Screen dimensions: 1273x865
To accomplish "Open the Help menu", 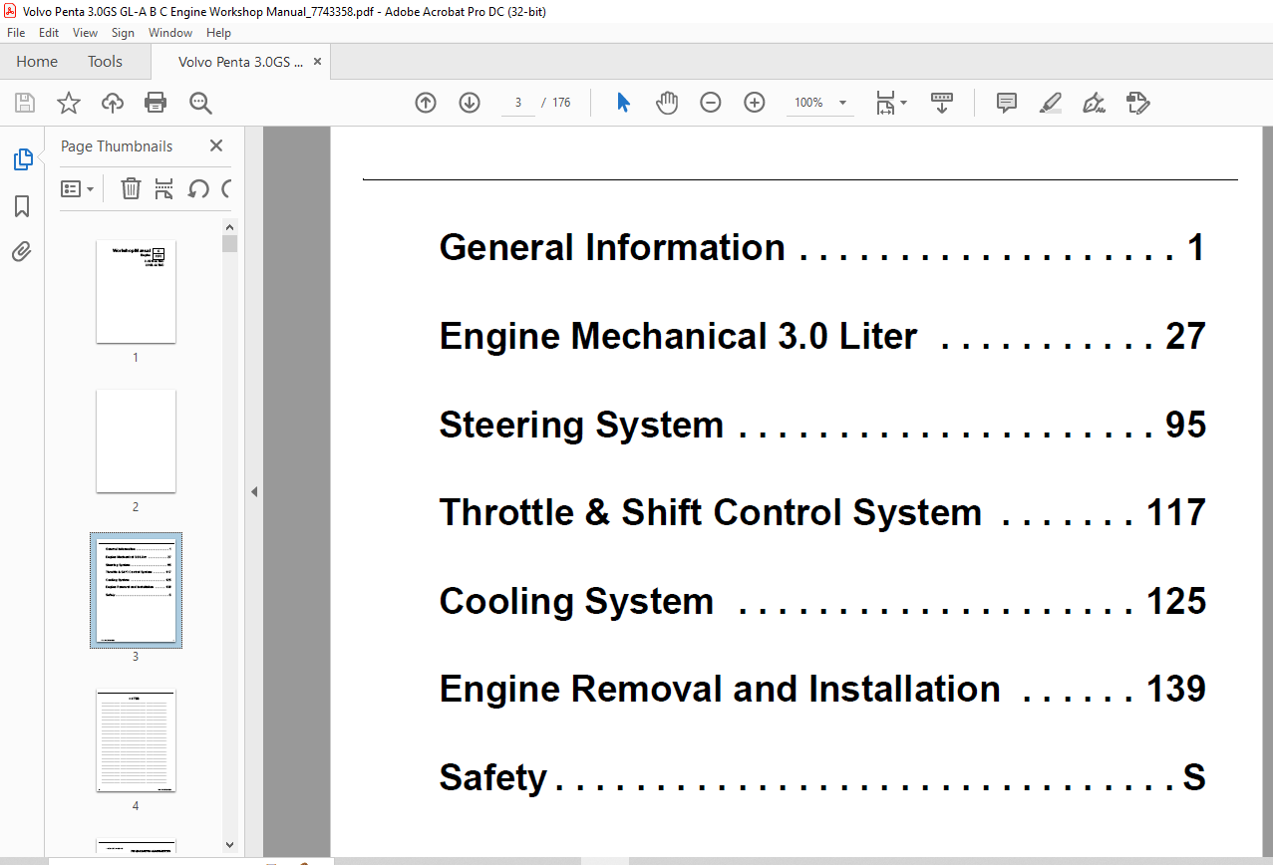I will (x=218, y=33).
